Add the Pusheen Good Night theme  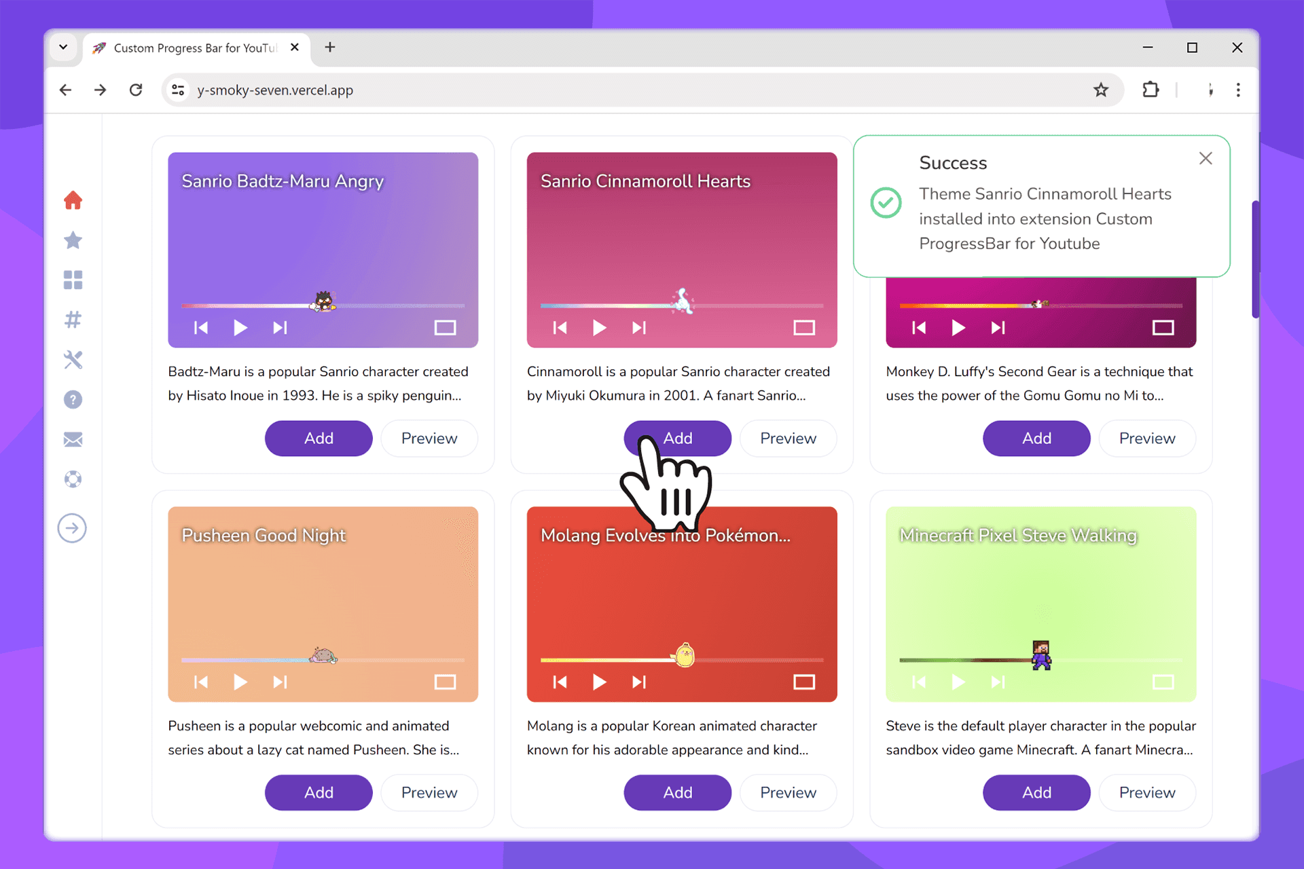click(x=319, y=792)
